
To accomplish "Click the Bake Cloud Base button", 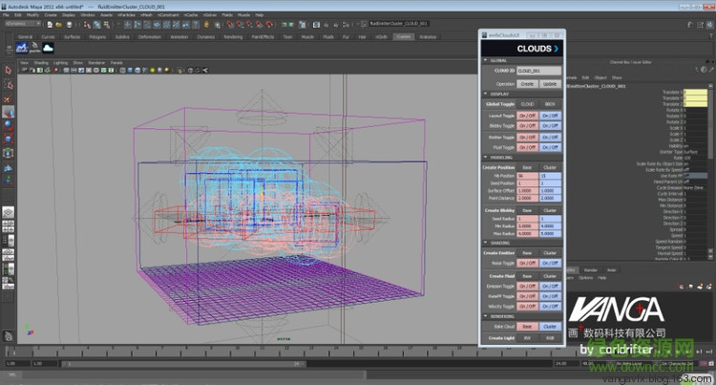I will click(x=527, y=326).
